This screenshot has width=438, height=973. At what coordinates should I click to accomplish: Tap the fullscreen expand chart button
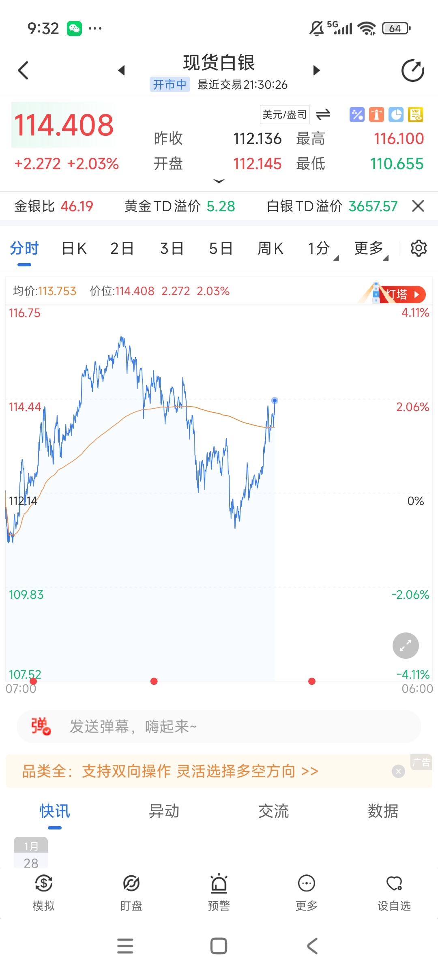406,645
